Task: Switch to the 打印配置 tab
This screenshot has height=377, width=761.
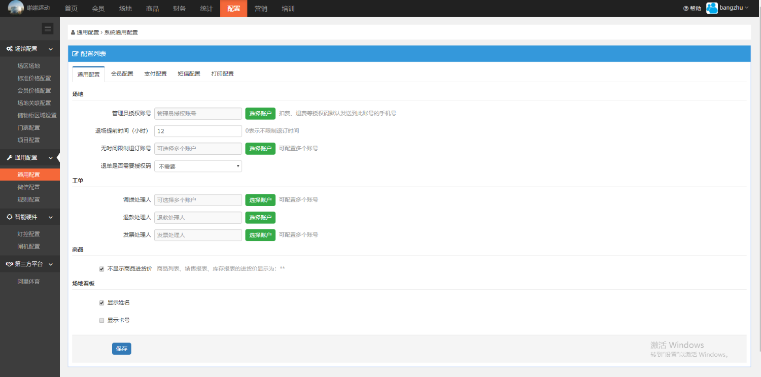Action: 223,74
